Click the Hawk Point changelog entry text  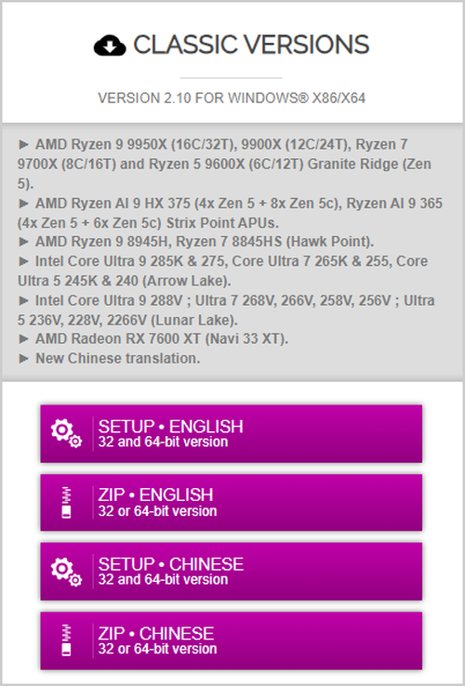[x=205, y=242]
